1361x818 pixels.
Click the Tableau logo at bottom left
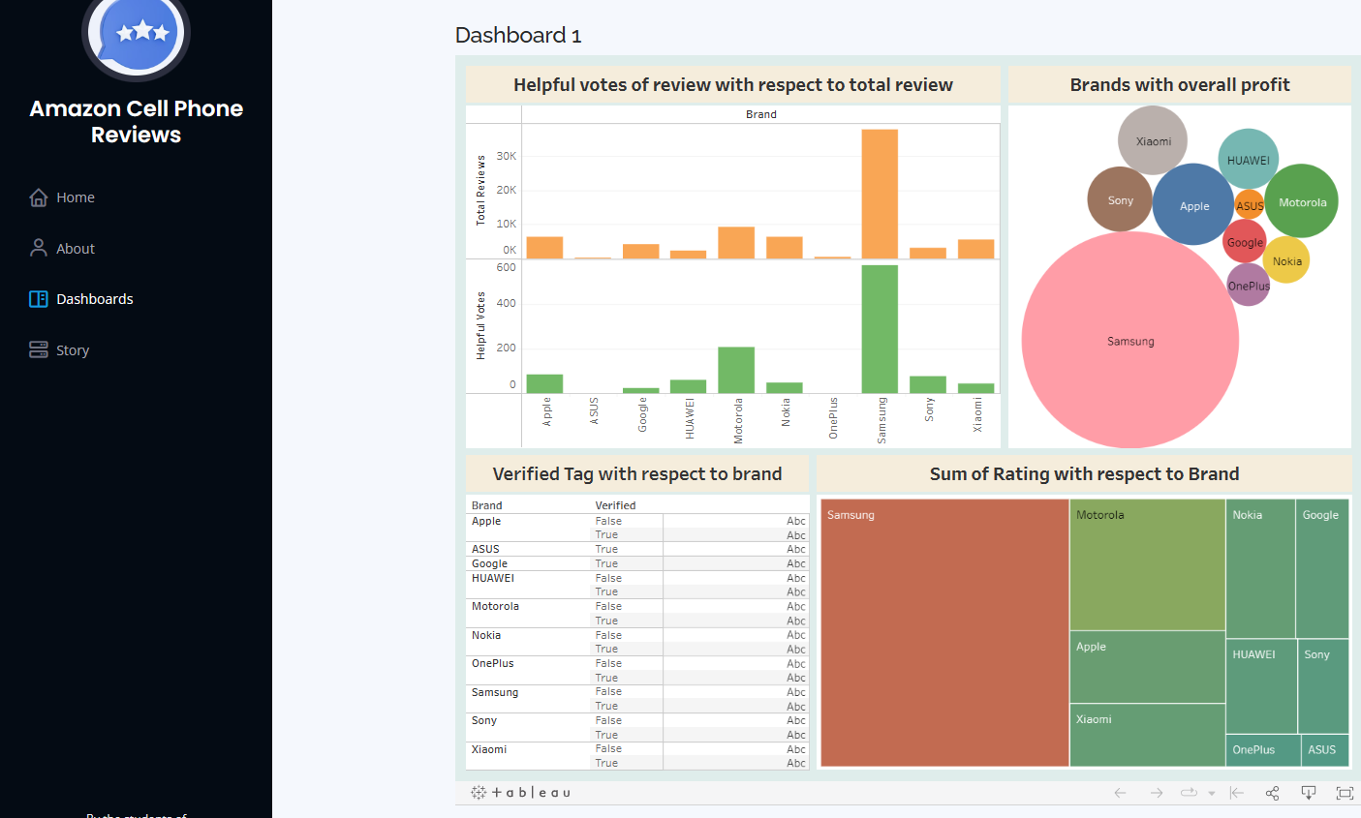pos(520,792)
